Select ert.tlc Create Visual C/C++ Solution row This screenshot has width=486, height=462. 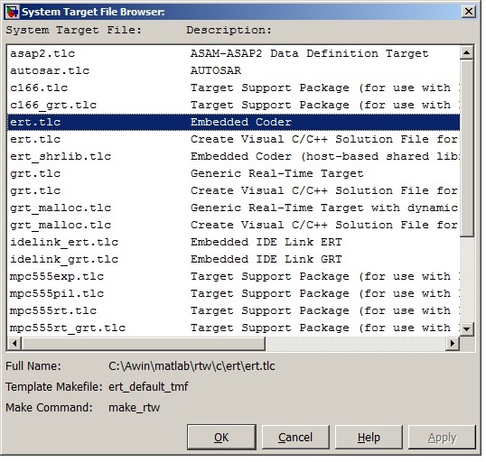(233, 139)
